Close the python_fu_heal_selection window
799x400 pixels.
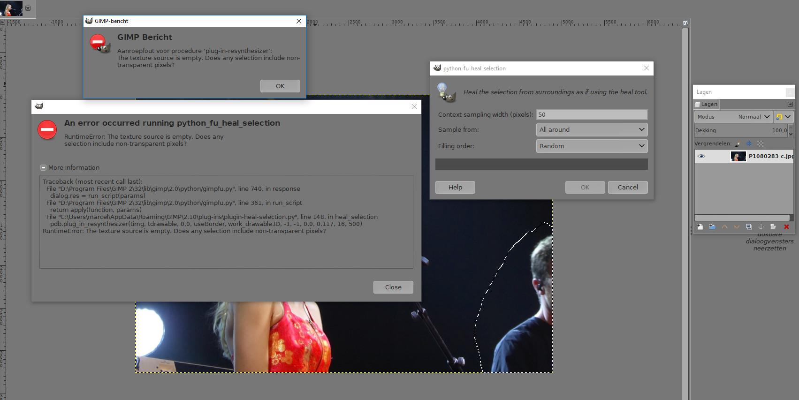[646, 68]
